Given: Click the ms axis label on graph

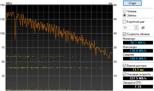Looking at the screenshot, I should click(x=110, y=3).
